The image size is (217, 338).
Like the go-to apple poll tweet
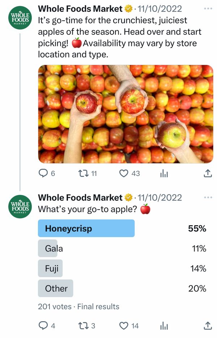[x=124, y=326]
